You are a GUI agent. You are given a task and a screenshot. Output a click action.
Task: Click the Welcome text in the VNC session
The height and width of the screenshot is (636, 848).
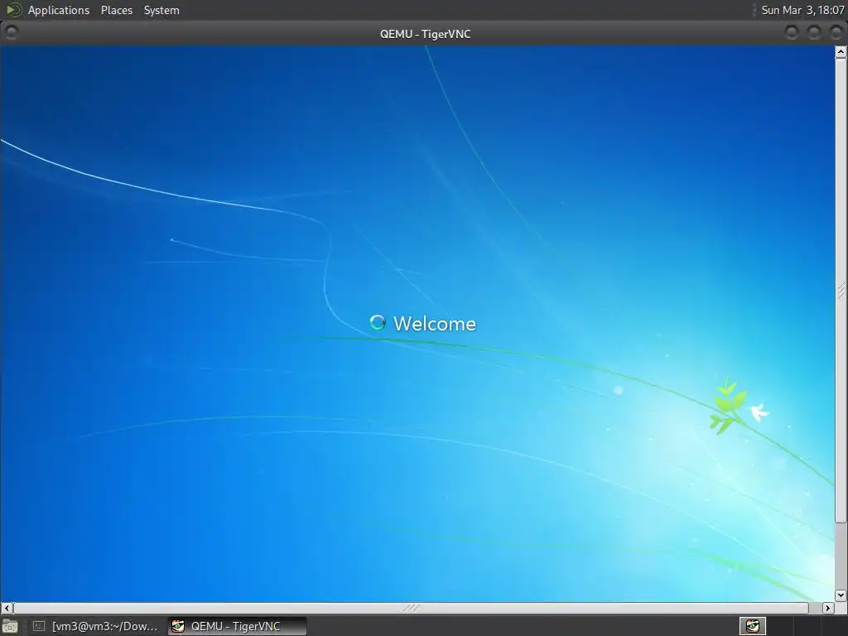pyautogui.click(x=435, y=324)
